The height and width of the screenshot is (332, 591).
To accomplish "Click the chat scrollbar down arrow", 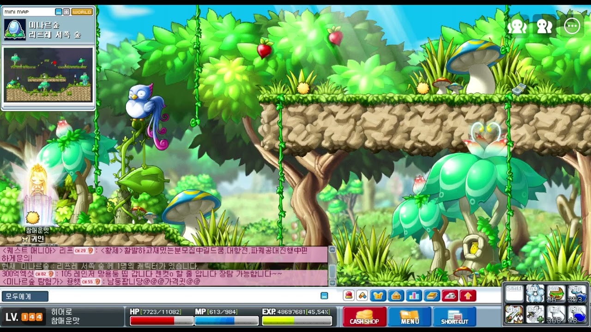I will tap(332, 282).
